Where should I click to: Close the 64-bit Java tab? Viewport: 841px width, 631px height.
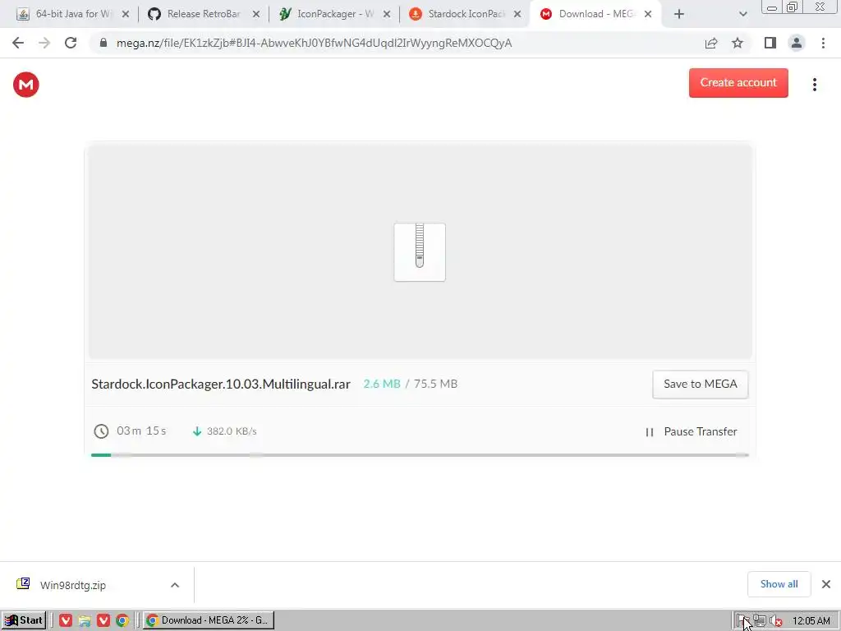[x=126, y=15]
